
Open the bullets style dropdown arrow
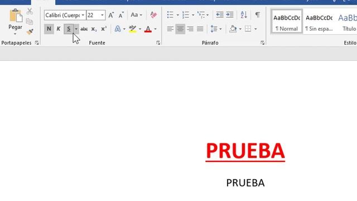pos(177,15)
